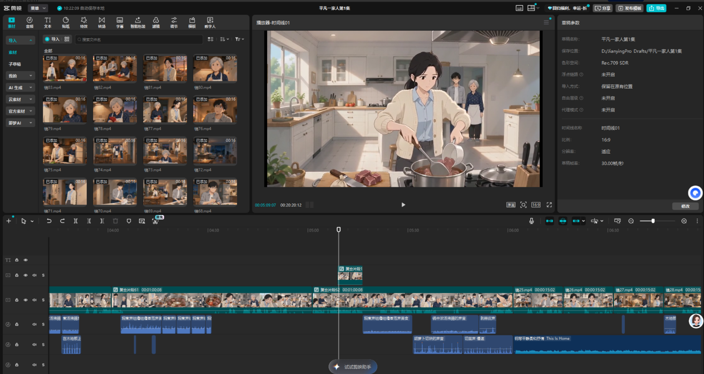The height and width of the screenshot is (374, 704).
Task: Start voice recording with the microphone icon
Action: (x=531, y=221)
